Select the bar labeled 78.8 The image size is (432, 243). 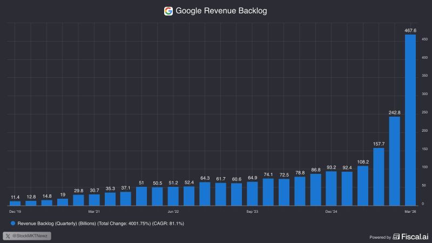(x=300, y=191)
